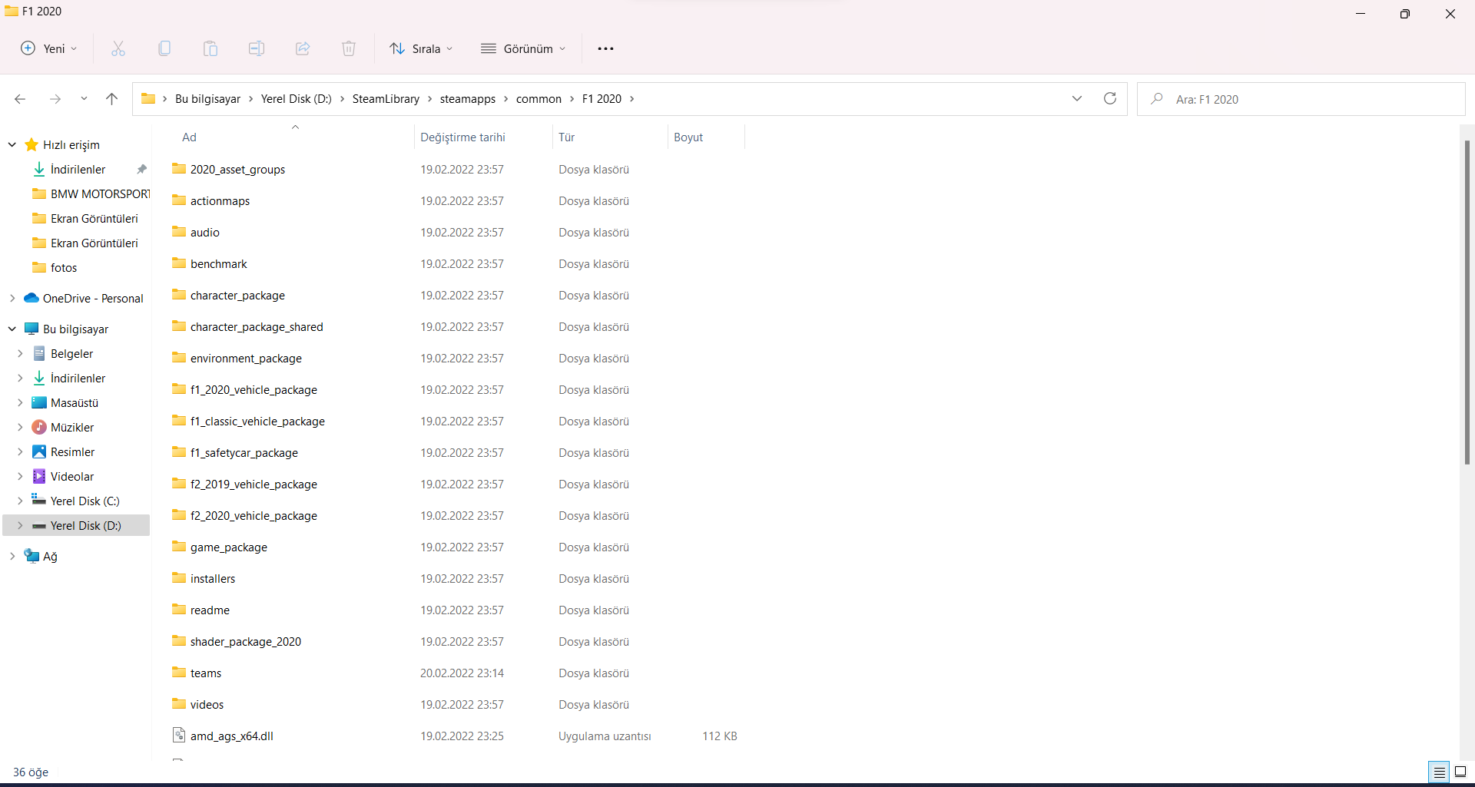Click the teams folder icon
Viewport: 1475px width, 787px height.
point(179,673)
